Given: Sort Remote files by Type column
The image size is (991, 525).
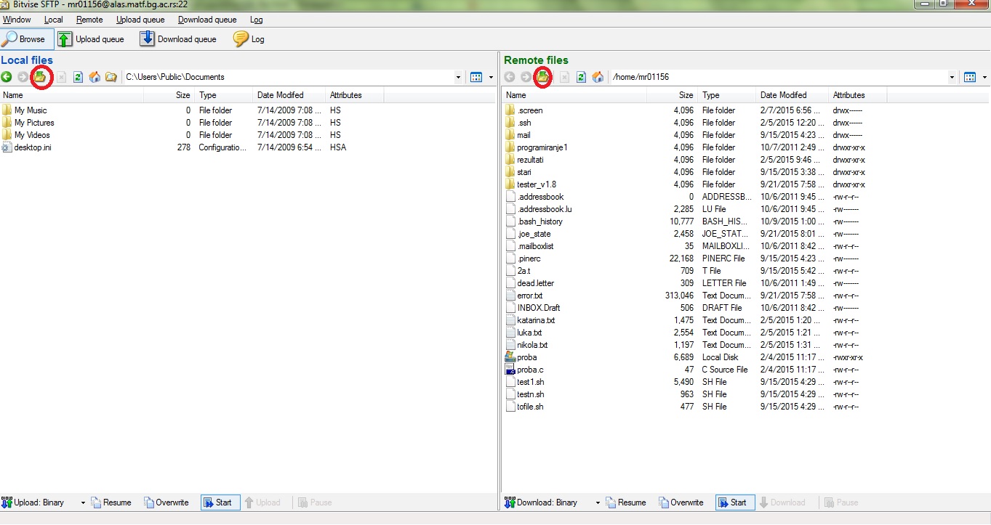Looking at the screenshot, I should tap(727, 95).
